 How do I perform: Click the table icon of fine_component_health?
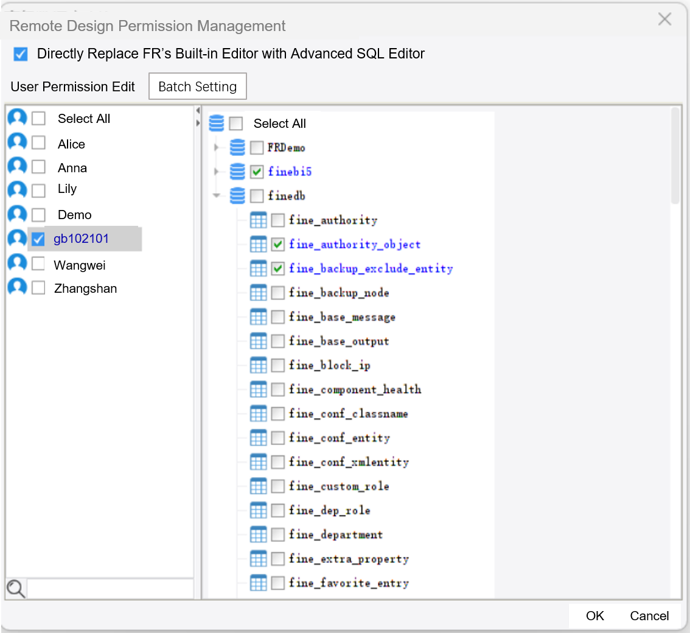click(259, 389)
